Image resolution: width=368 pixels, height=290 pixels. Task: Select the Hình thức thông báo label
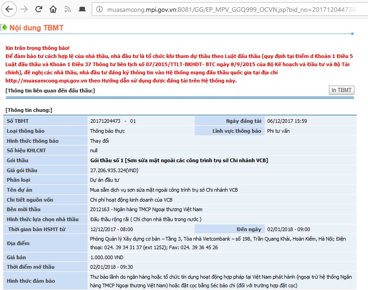point(33,141)
